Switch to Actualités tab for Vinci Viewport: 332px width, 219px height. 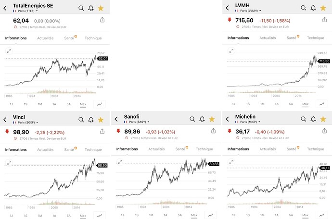point(45,150)
